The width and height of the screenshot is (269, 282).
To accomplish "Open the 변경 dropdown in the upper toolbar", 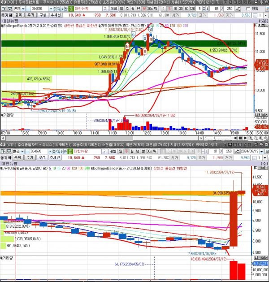I will click(x=23, y=9).
